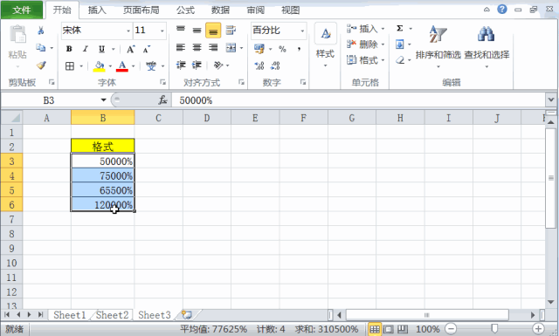559x336 pixels.
Task: Click the Cut scissors icon
Action: tap(41, 31)
